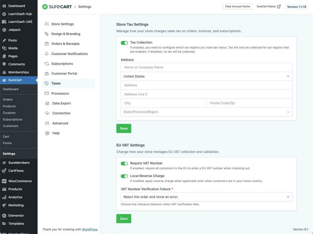Click the Comments bubble icon

[4, 64]
